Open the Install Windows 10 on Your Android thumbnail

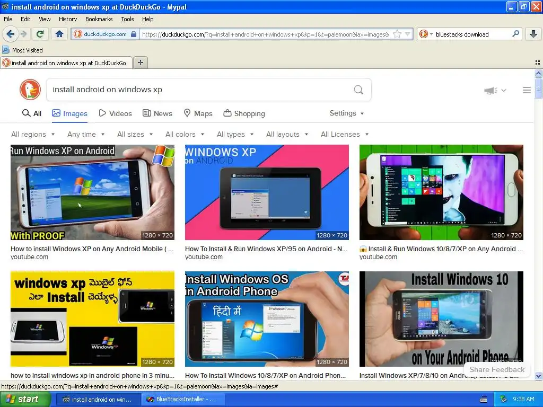441,319
